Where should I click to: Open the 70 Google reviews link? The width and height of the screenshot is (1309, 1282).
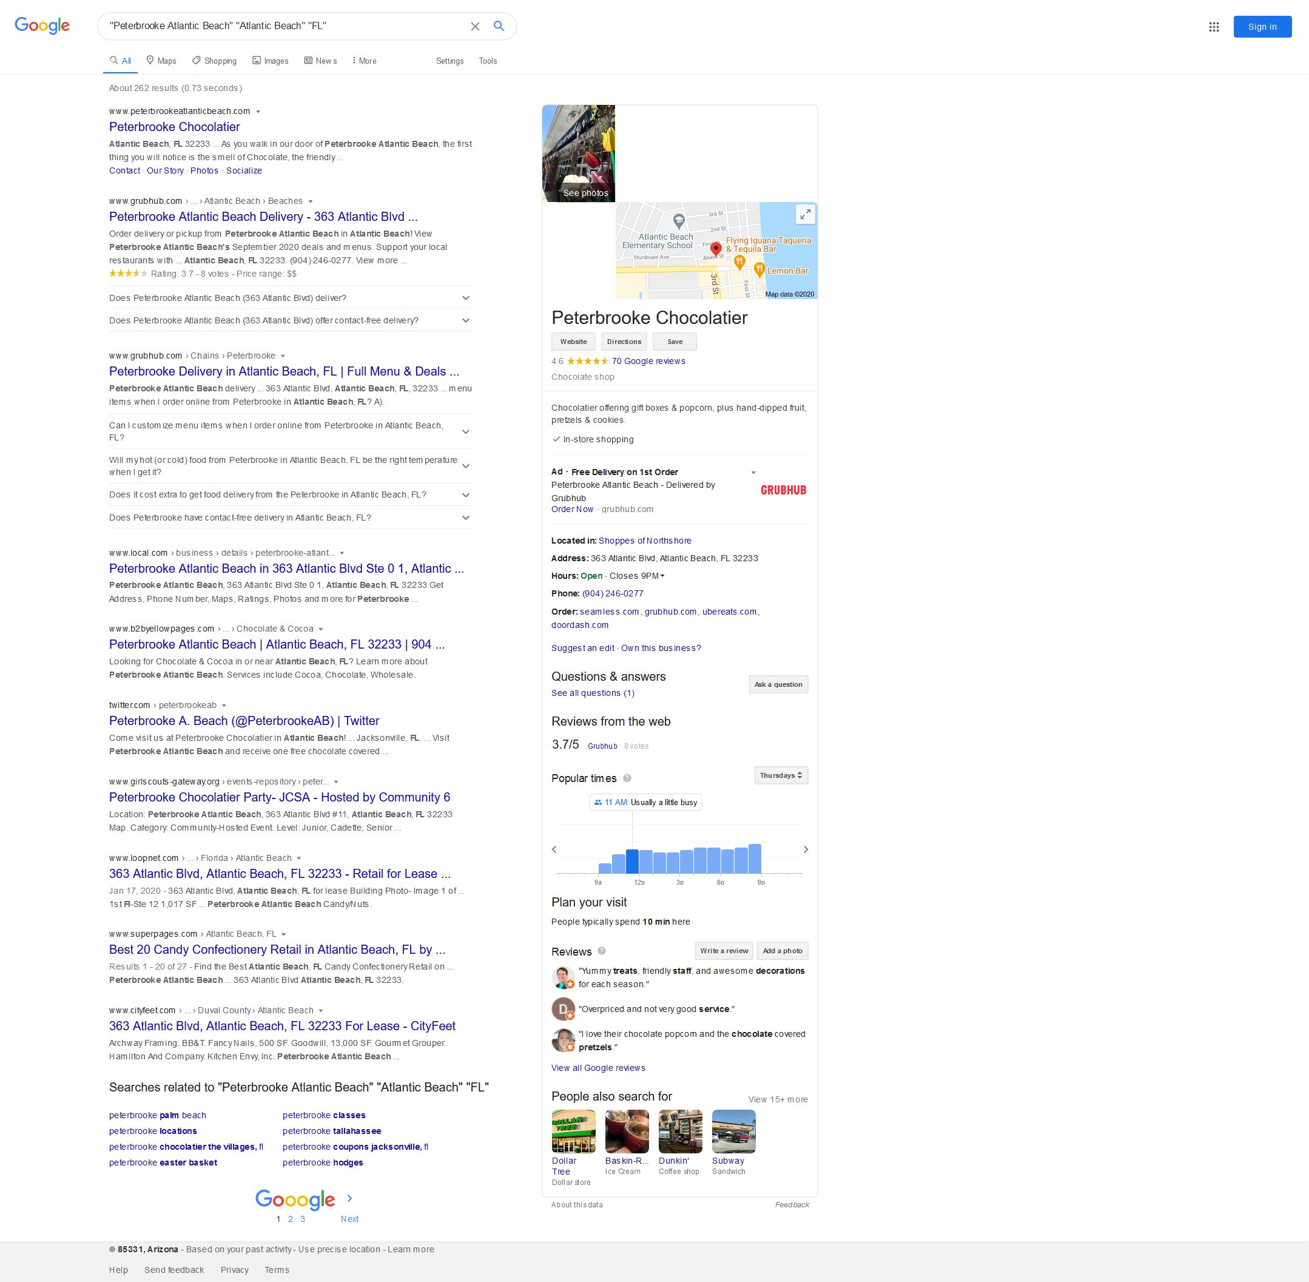click(x=648, y=362)
